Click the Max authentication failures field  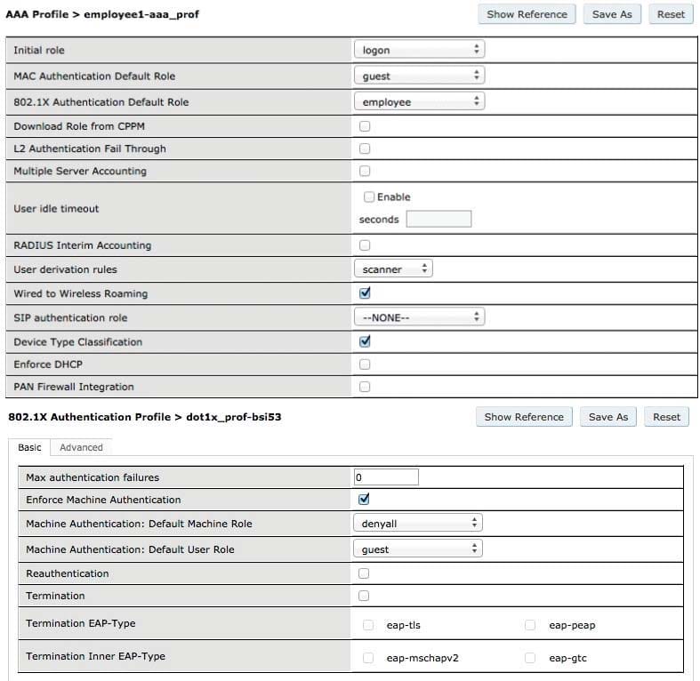pos(386,477)
